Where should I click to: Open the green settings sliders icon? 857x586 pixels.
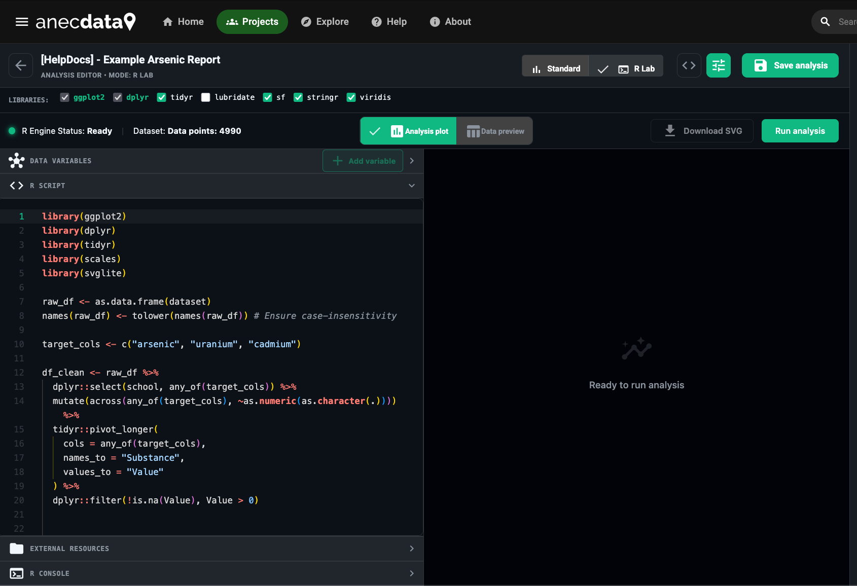718,65
